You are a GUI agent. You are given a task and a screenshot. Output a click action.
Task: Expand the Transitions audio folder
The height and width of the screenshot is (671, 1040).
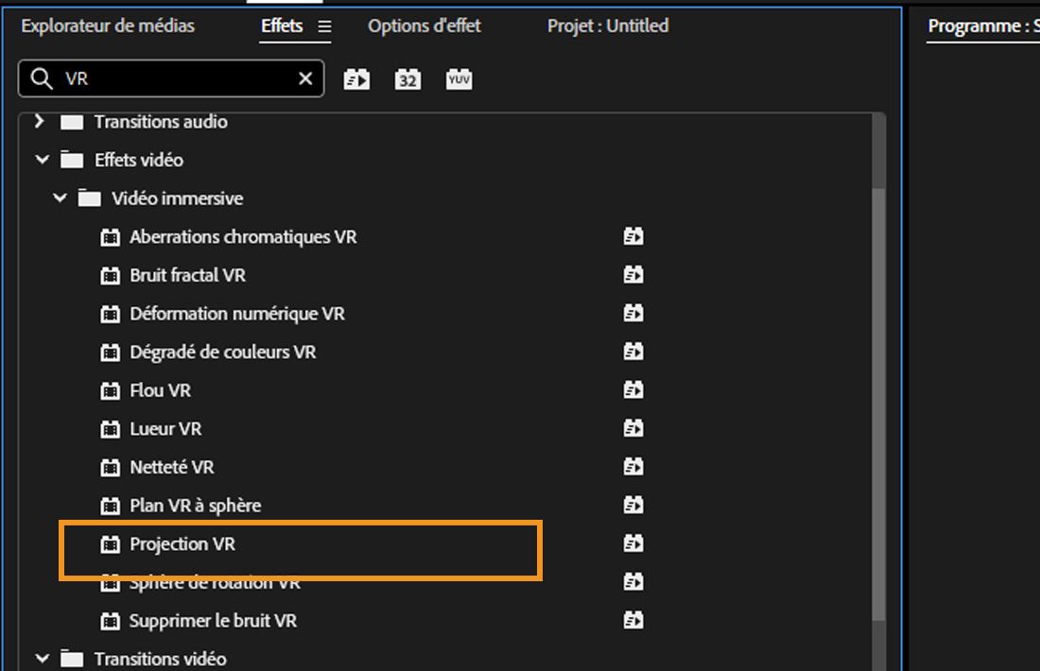[x=40, y=121]
